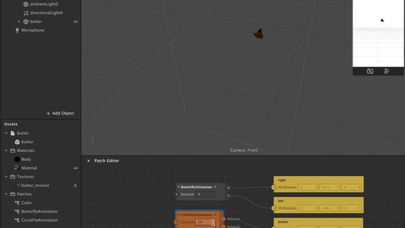405x228 pixels.
Task: Click the Z rotation field of left patch
Action: click(351, 208)
